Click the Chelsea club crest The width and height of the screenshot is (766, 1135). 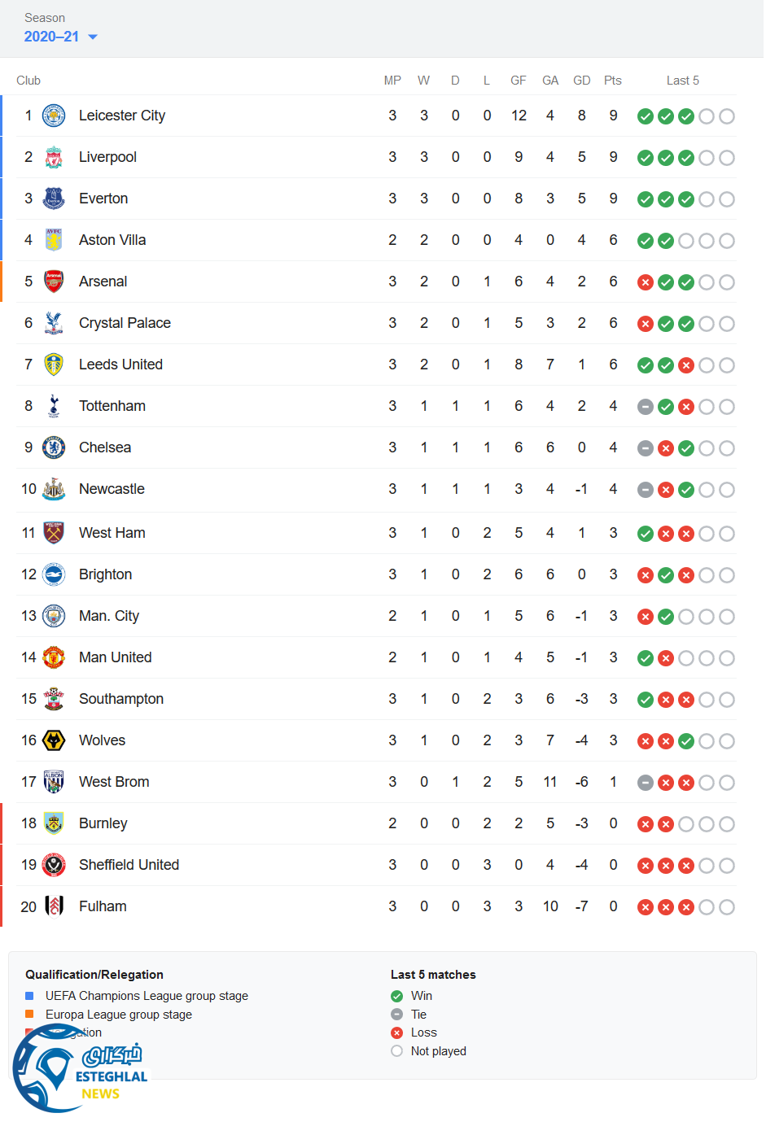click(54, 447)
